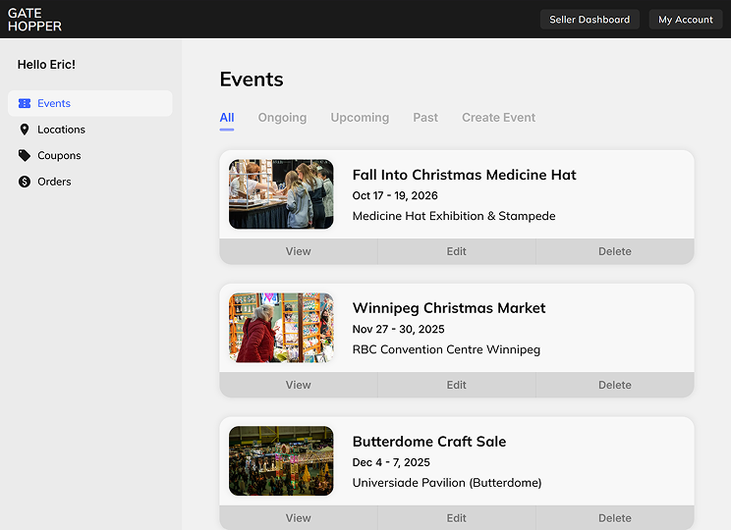This screenshot has width=731, height=530.
Task: Click the Coupons tag icon
Action: (x=25, y=155)
